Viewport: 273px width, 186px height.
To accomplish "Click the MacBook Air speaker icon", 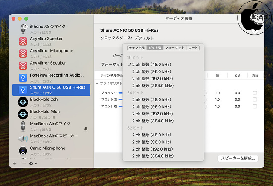I will click(x=23, y=139).
